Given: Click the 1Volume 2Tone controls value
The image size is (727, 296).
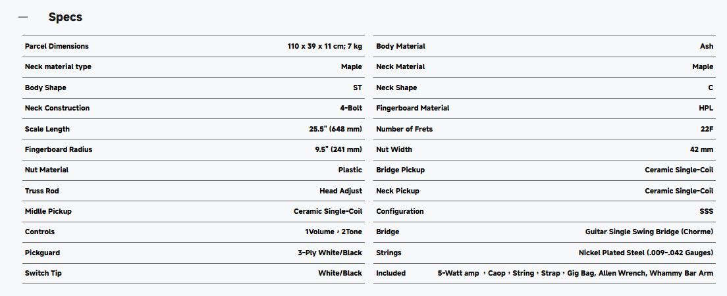Looking at the screenshot, I should coord(333,232).
